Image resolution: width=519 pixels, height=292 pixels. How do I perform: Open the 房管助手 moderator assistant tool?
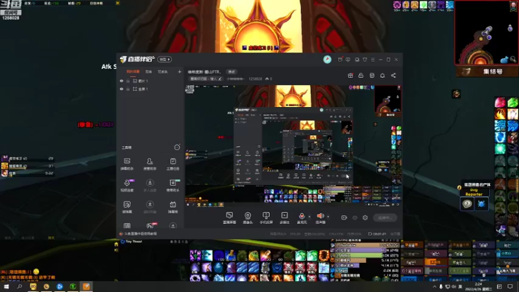pos(150,164)
